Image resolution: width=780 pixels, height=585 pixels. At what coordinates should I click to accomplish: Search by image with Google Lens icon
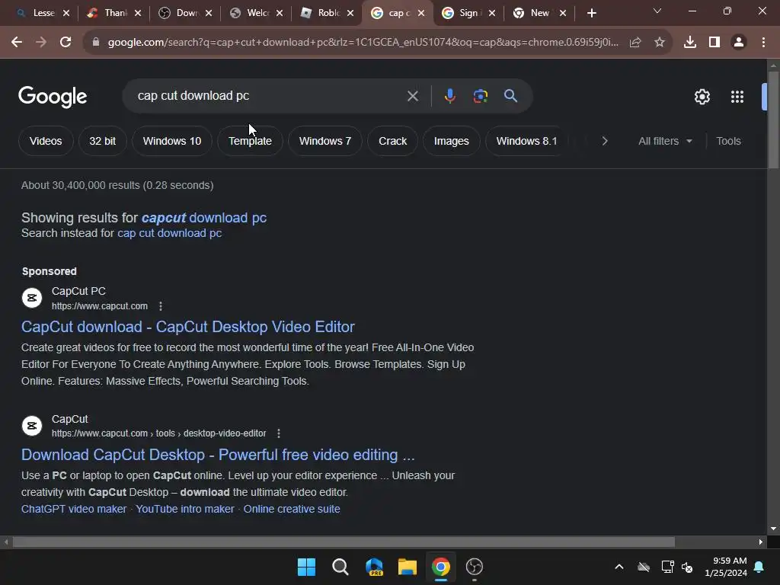(481, 96)
